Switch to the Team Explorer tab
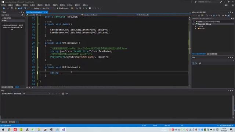The image size is (235, 132). coord(212,54)
